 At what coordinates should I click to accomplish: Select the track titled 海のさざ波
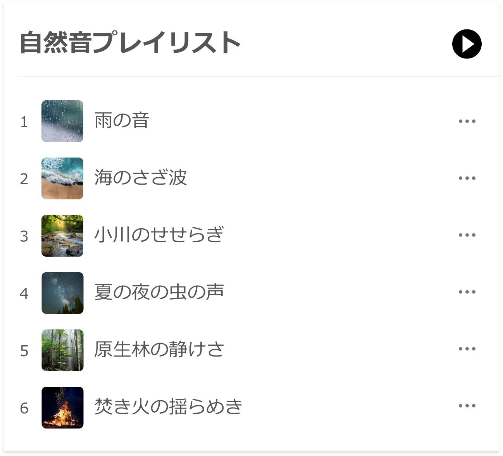tap(140, 178)
